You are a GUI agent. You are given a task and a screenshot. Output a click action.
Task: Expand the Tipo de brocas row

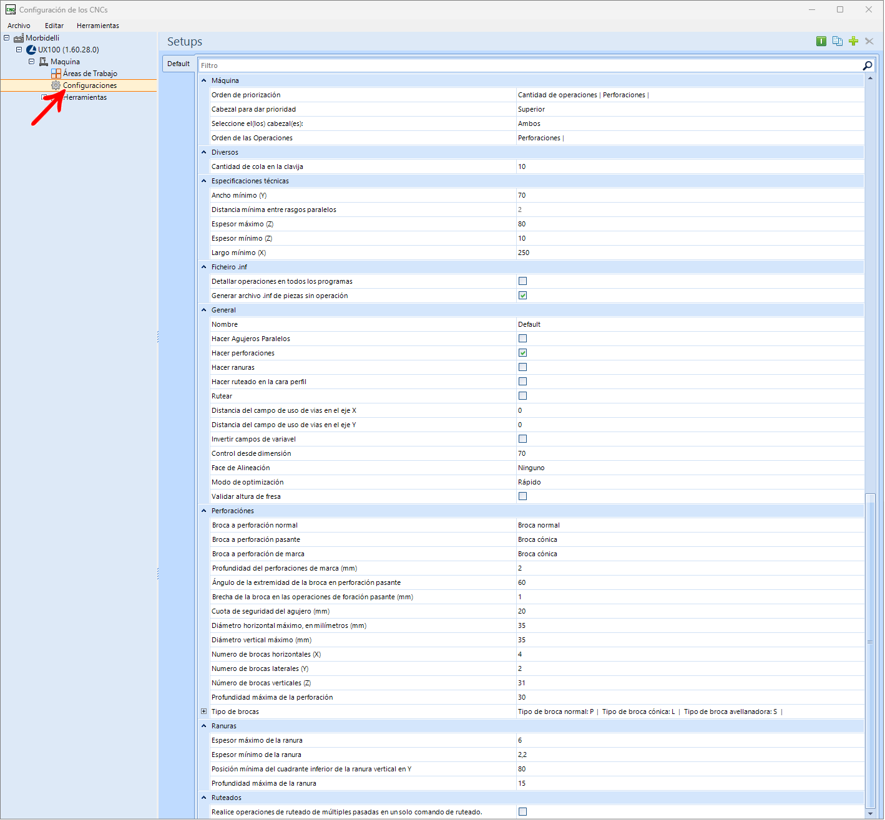(x=203, y=711)
